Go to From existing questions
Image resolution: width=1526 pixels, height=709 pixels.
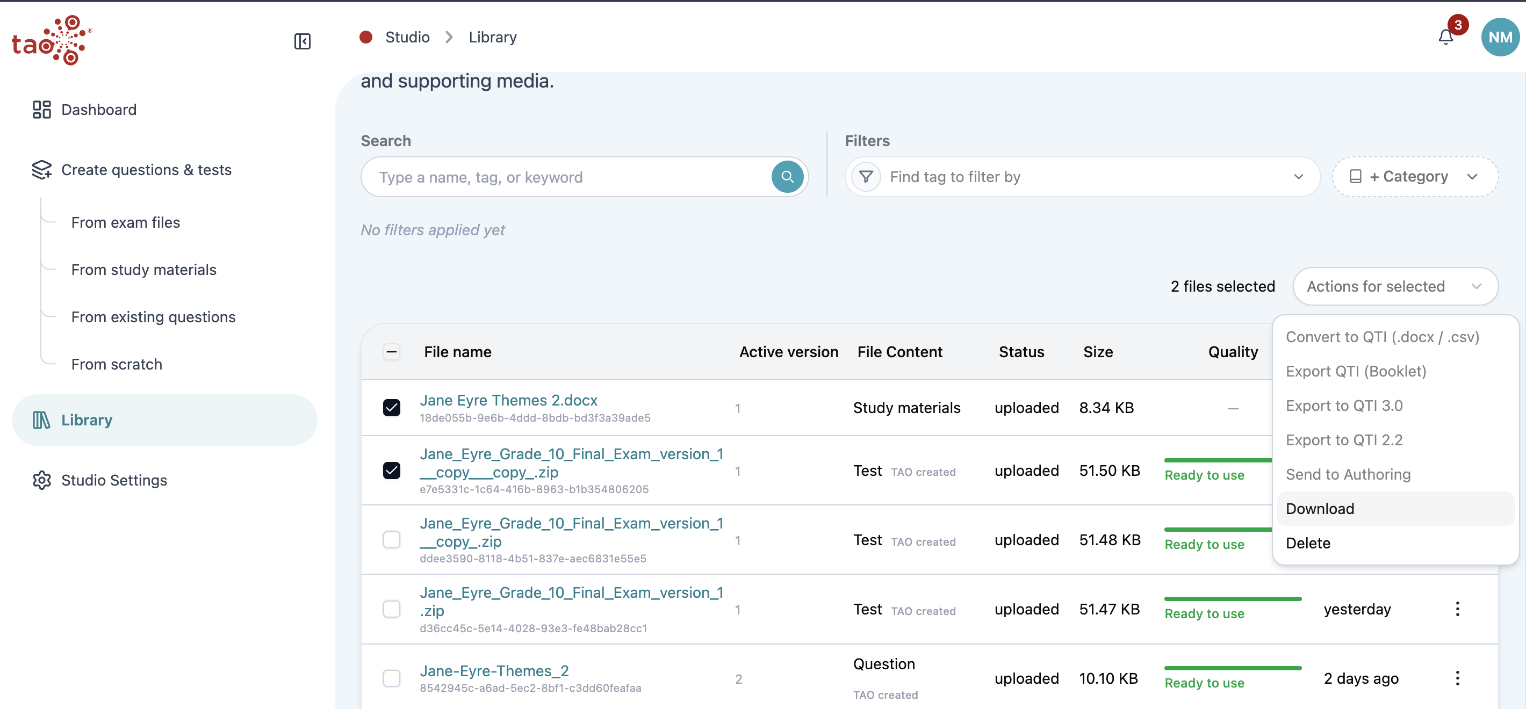point(154,317)
